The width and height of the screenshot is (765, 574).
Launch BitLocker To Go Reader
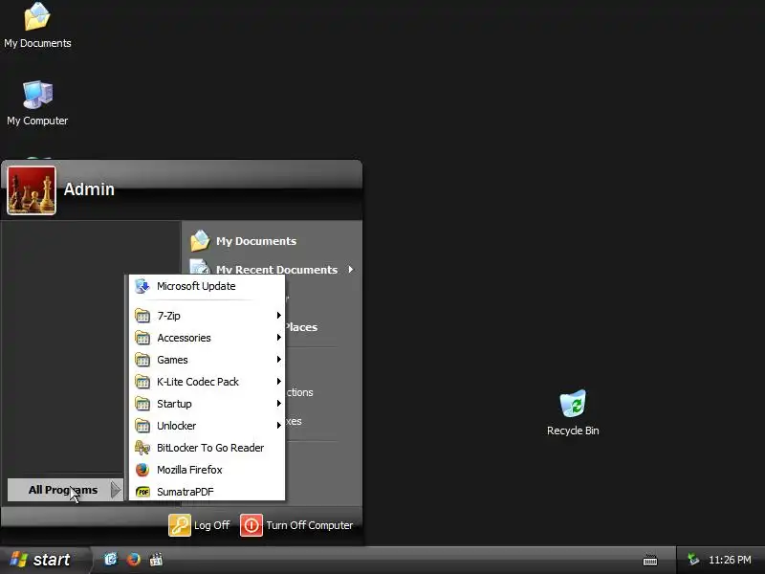(x=207, y=448)
